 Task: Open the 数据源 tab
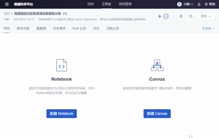pyautogui.click(x=41, y=28)
